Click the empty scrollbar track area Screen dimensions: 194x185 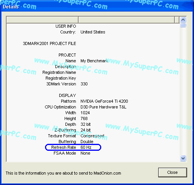[183, 91]
